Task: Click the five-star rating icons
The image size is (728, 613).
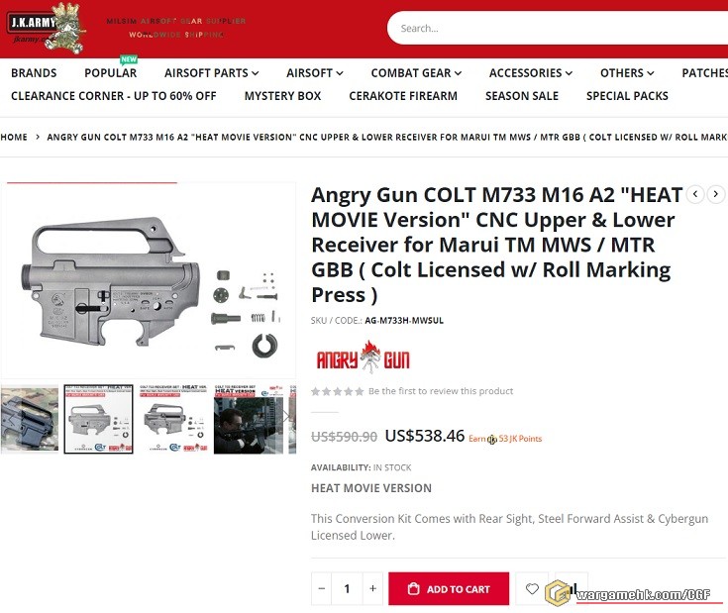Action: click(x=337, y=391)
